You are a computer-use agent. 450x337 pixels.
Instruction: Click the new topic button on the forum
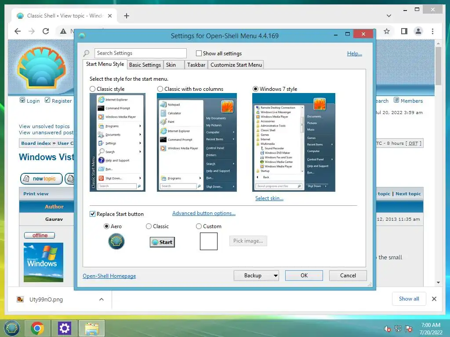tap(41, 179)
